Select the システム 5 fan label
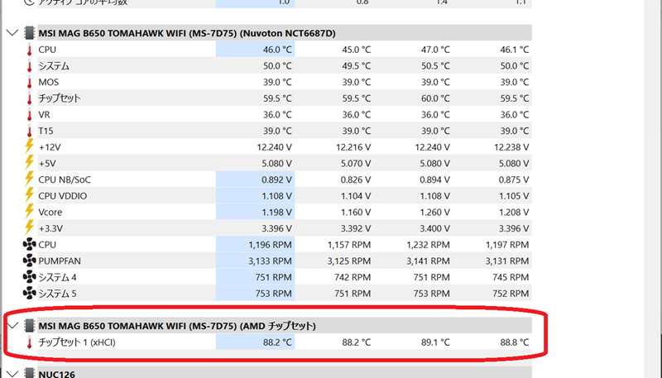 57,294
